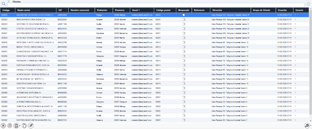Viewport: 312px width, 129px height.
Task: Click the scrollbar down arrow
Action: 310,121
